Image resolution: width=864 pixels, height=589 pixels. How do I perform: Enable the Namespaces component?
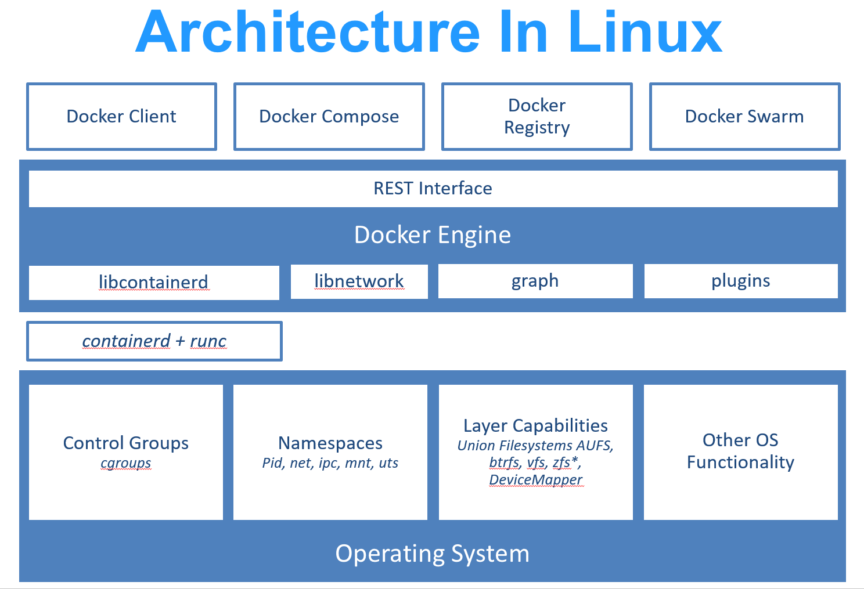click(x=329, y=443)
